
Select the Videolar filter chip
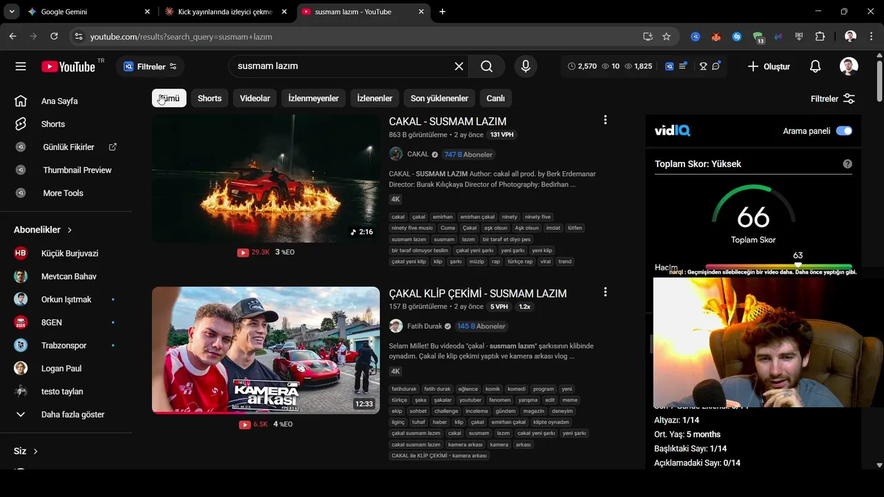tap(255, 99)
